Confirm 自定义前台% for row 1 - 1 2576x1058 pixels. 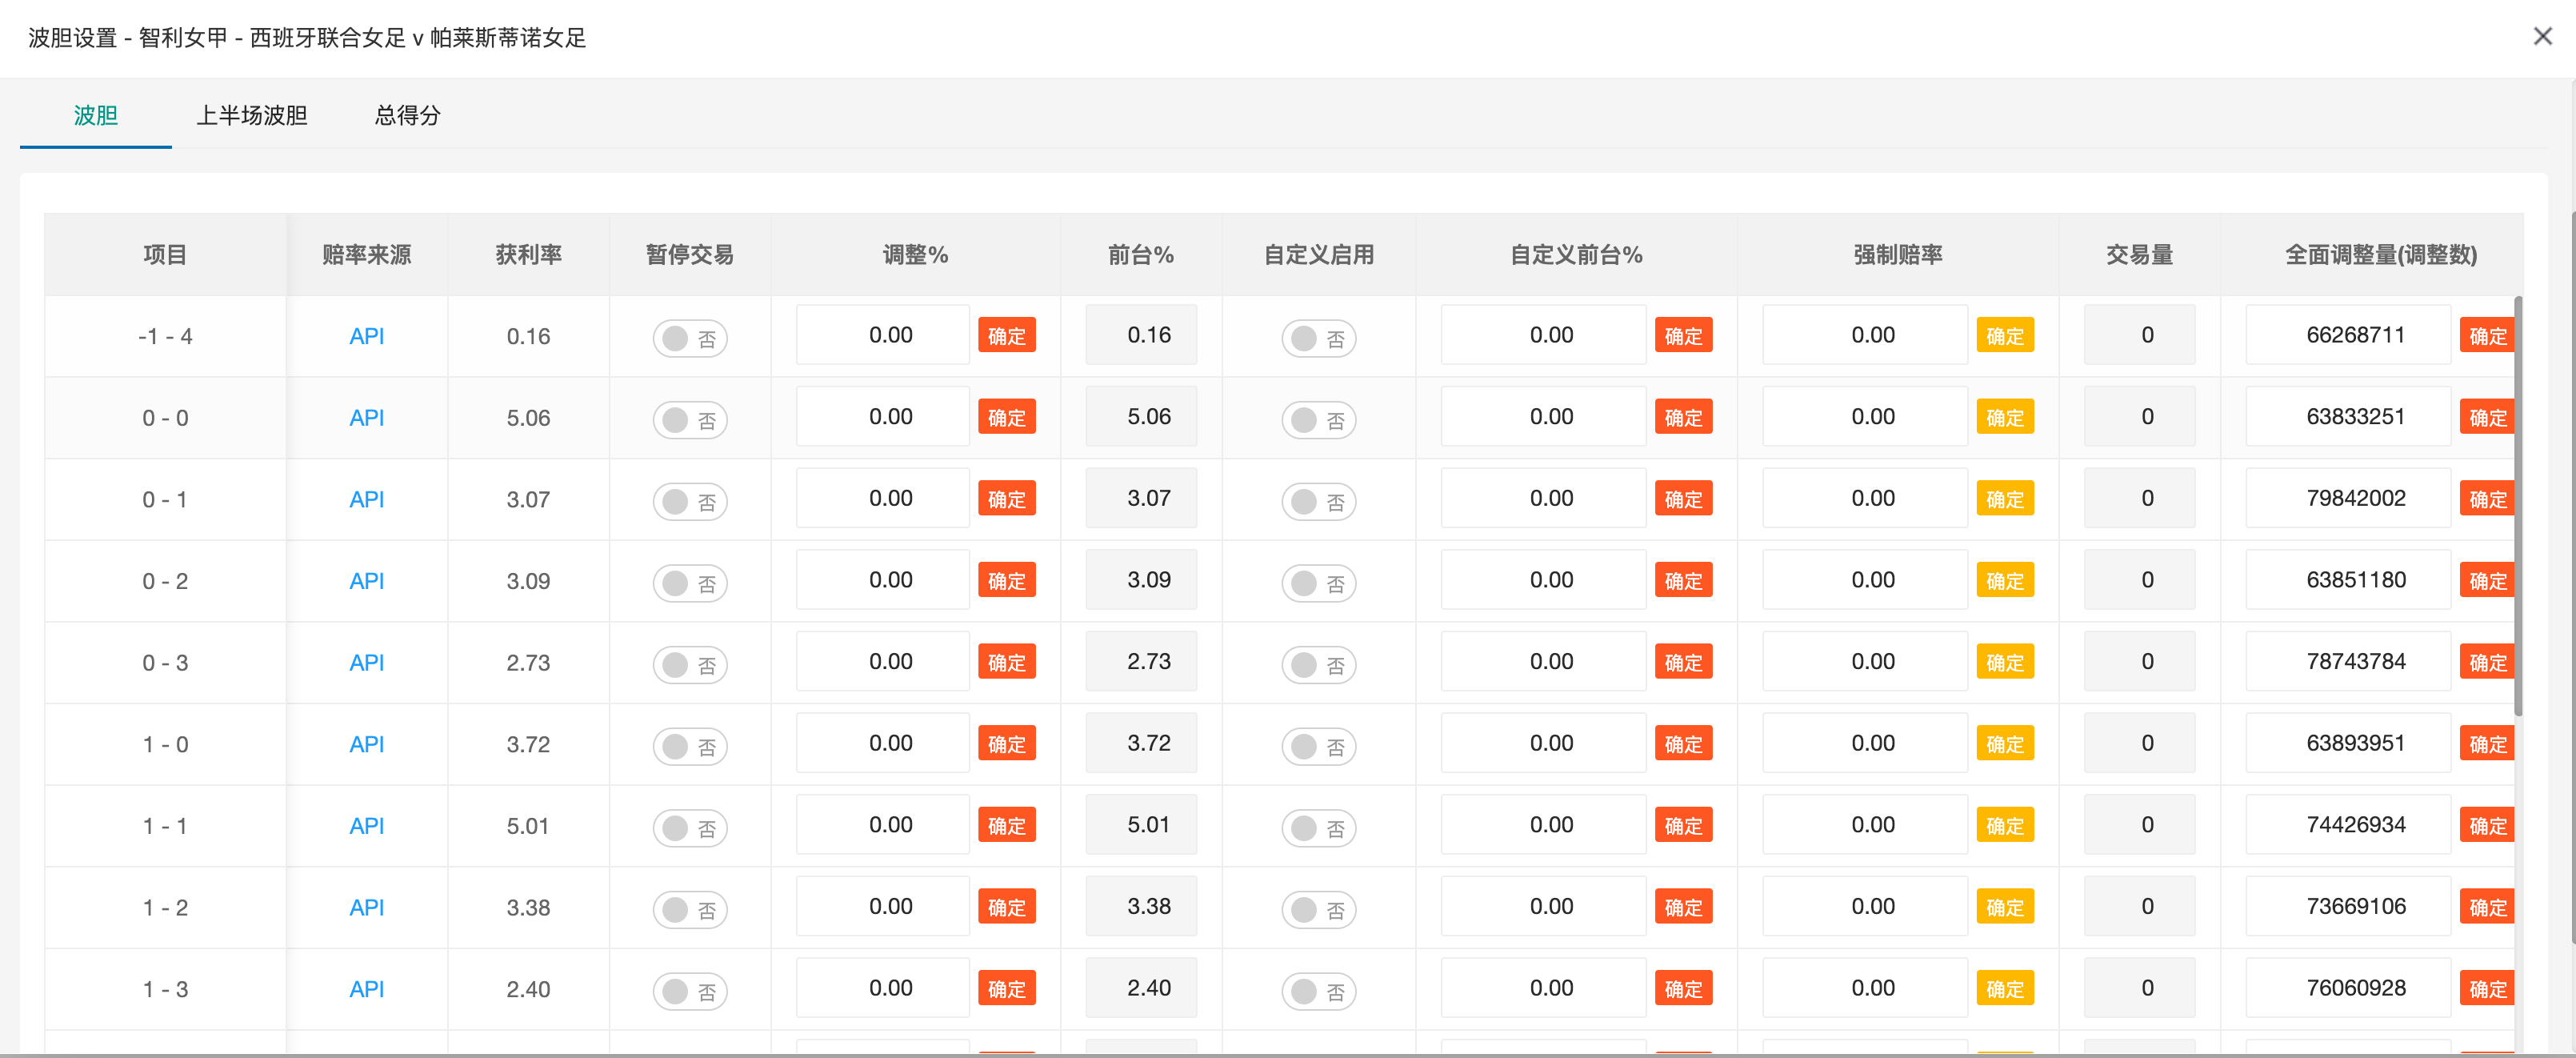(x=1683, y=826)
